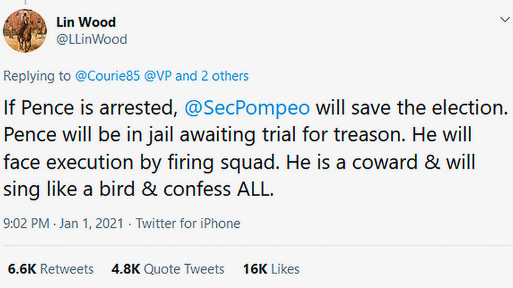Click the word "treason" in the tweet
This screenshot has height=288, width=513.
pos(366,135)
